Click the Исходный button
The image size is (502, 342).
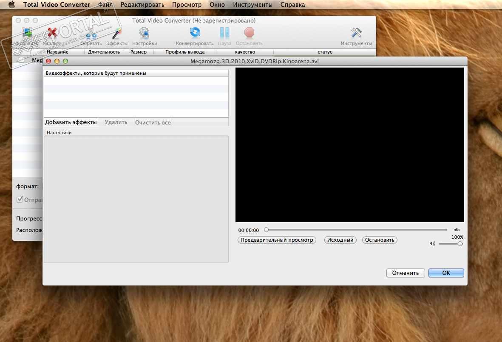coord(340,240)
